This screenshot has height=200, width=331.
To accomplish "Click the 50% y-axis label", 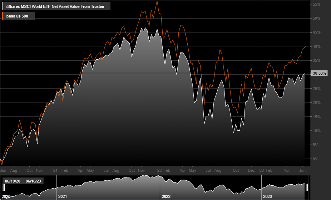I will click(x=317, y=18).
